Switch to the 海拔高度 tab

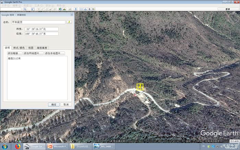42,48
